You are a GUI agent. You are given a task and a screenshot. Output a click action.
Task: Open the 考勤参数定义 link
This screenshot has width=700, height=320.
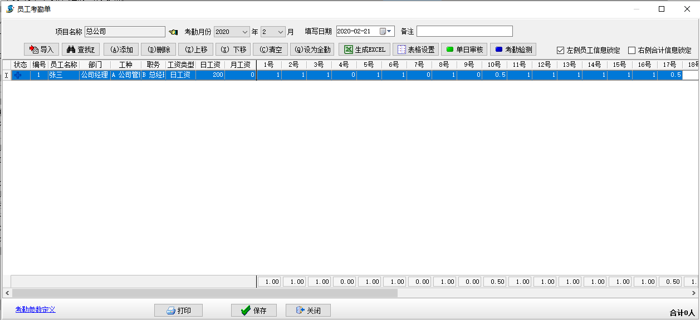35,309
